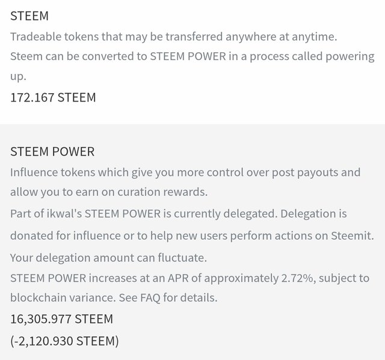Open the 172.167 STEEM balance dropdown

(x=53, y=97)
